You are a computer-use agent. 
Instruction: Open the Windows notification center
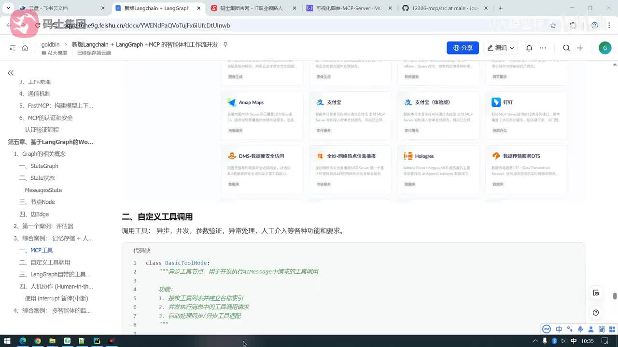pyautogui.click(x=605, y=341)
